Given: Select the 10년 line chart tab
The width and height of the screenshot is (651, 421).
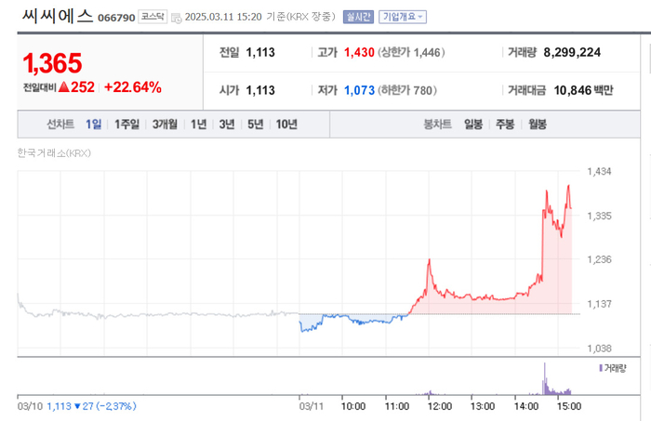Looking at the screenshot, I should point(286,124).
